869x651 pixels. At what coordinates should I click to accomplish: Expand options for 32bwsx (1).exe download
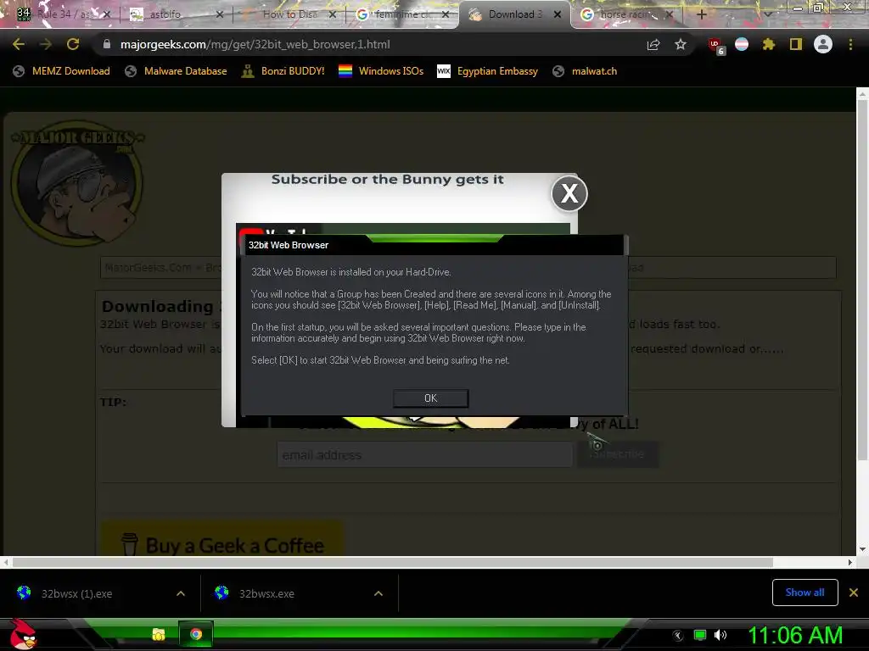pos(181,593)
